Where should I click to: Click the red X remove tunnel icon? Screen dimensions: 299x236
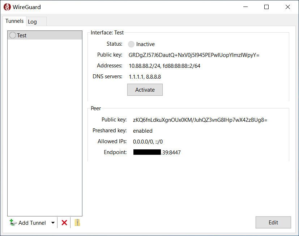(64, 223)
